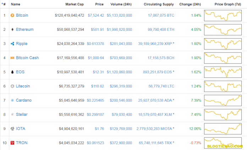Click TRON volume $372,900,000
The image size is (247, 150).
point(121,143)
